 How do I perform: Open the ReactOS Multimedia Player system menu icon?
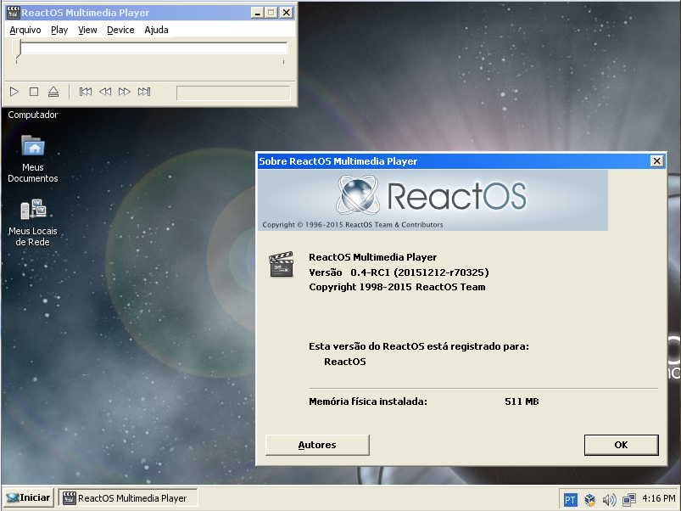click(12, 12)
